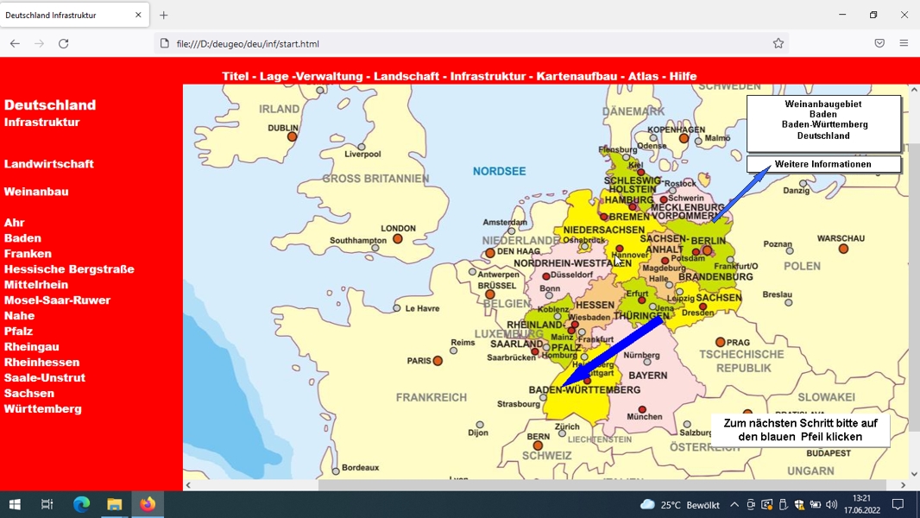Screen dimensions: 920x518
Task: Bookmark this page with the star icon
Action: point(778,43)
